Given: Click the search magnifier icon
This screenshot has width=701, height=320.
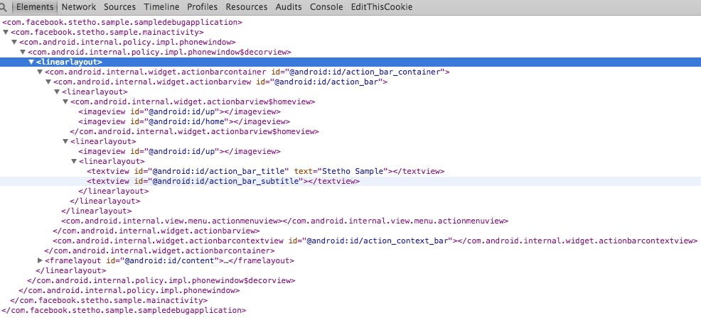Looking at the screenshot, I should [3, 7].
